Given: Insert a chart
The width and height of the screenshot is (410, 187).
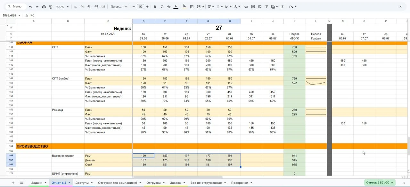Looking at the screenshot, I should pos(260,7).
